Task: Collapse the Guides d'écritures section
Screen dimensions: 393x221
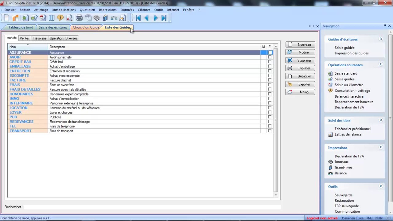Action: pos(381,39)
